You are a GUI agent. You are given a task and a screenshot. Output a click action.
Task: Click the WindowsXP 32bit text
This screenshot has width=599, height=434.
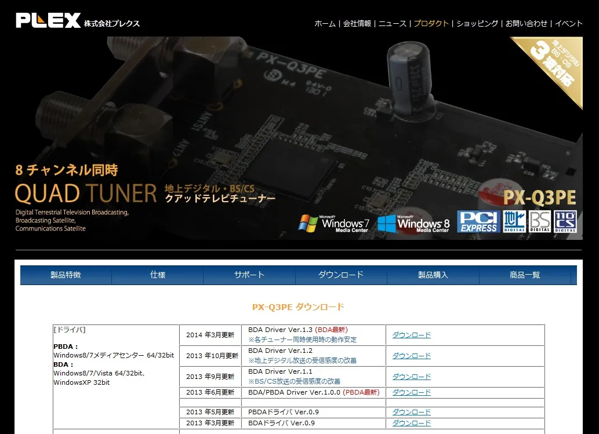tap(81, 382)
